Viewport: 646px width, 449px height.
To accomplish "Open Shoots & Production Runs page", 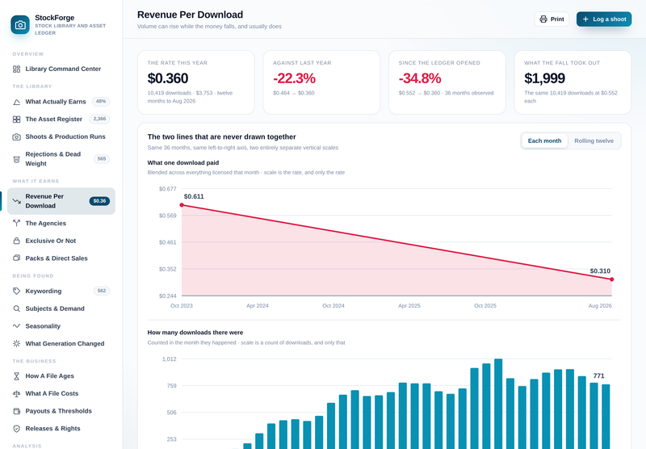I will [x=61, y=136].
